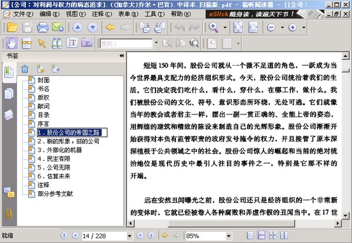Print the document using printer icon
This screenshot has width=352, height=243.
click(x=43, y=27)
